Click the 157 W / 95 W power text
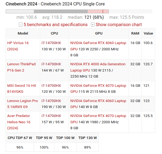162x154 pixels. 52,122
